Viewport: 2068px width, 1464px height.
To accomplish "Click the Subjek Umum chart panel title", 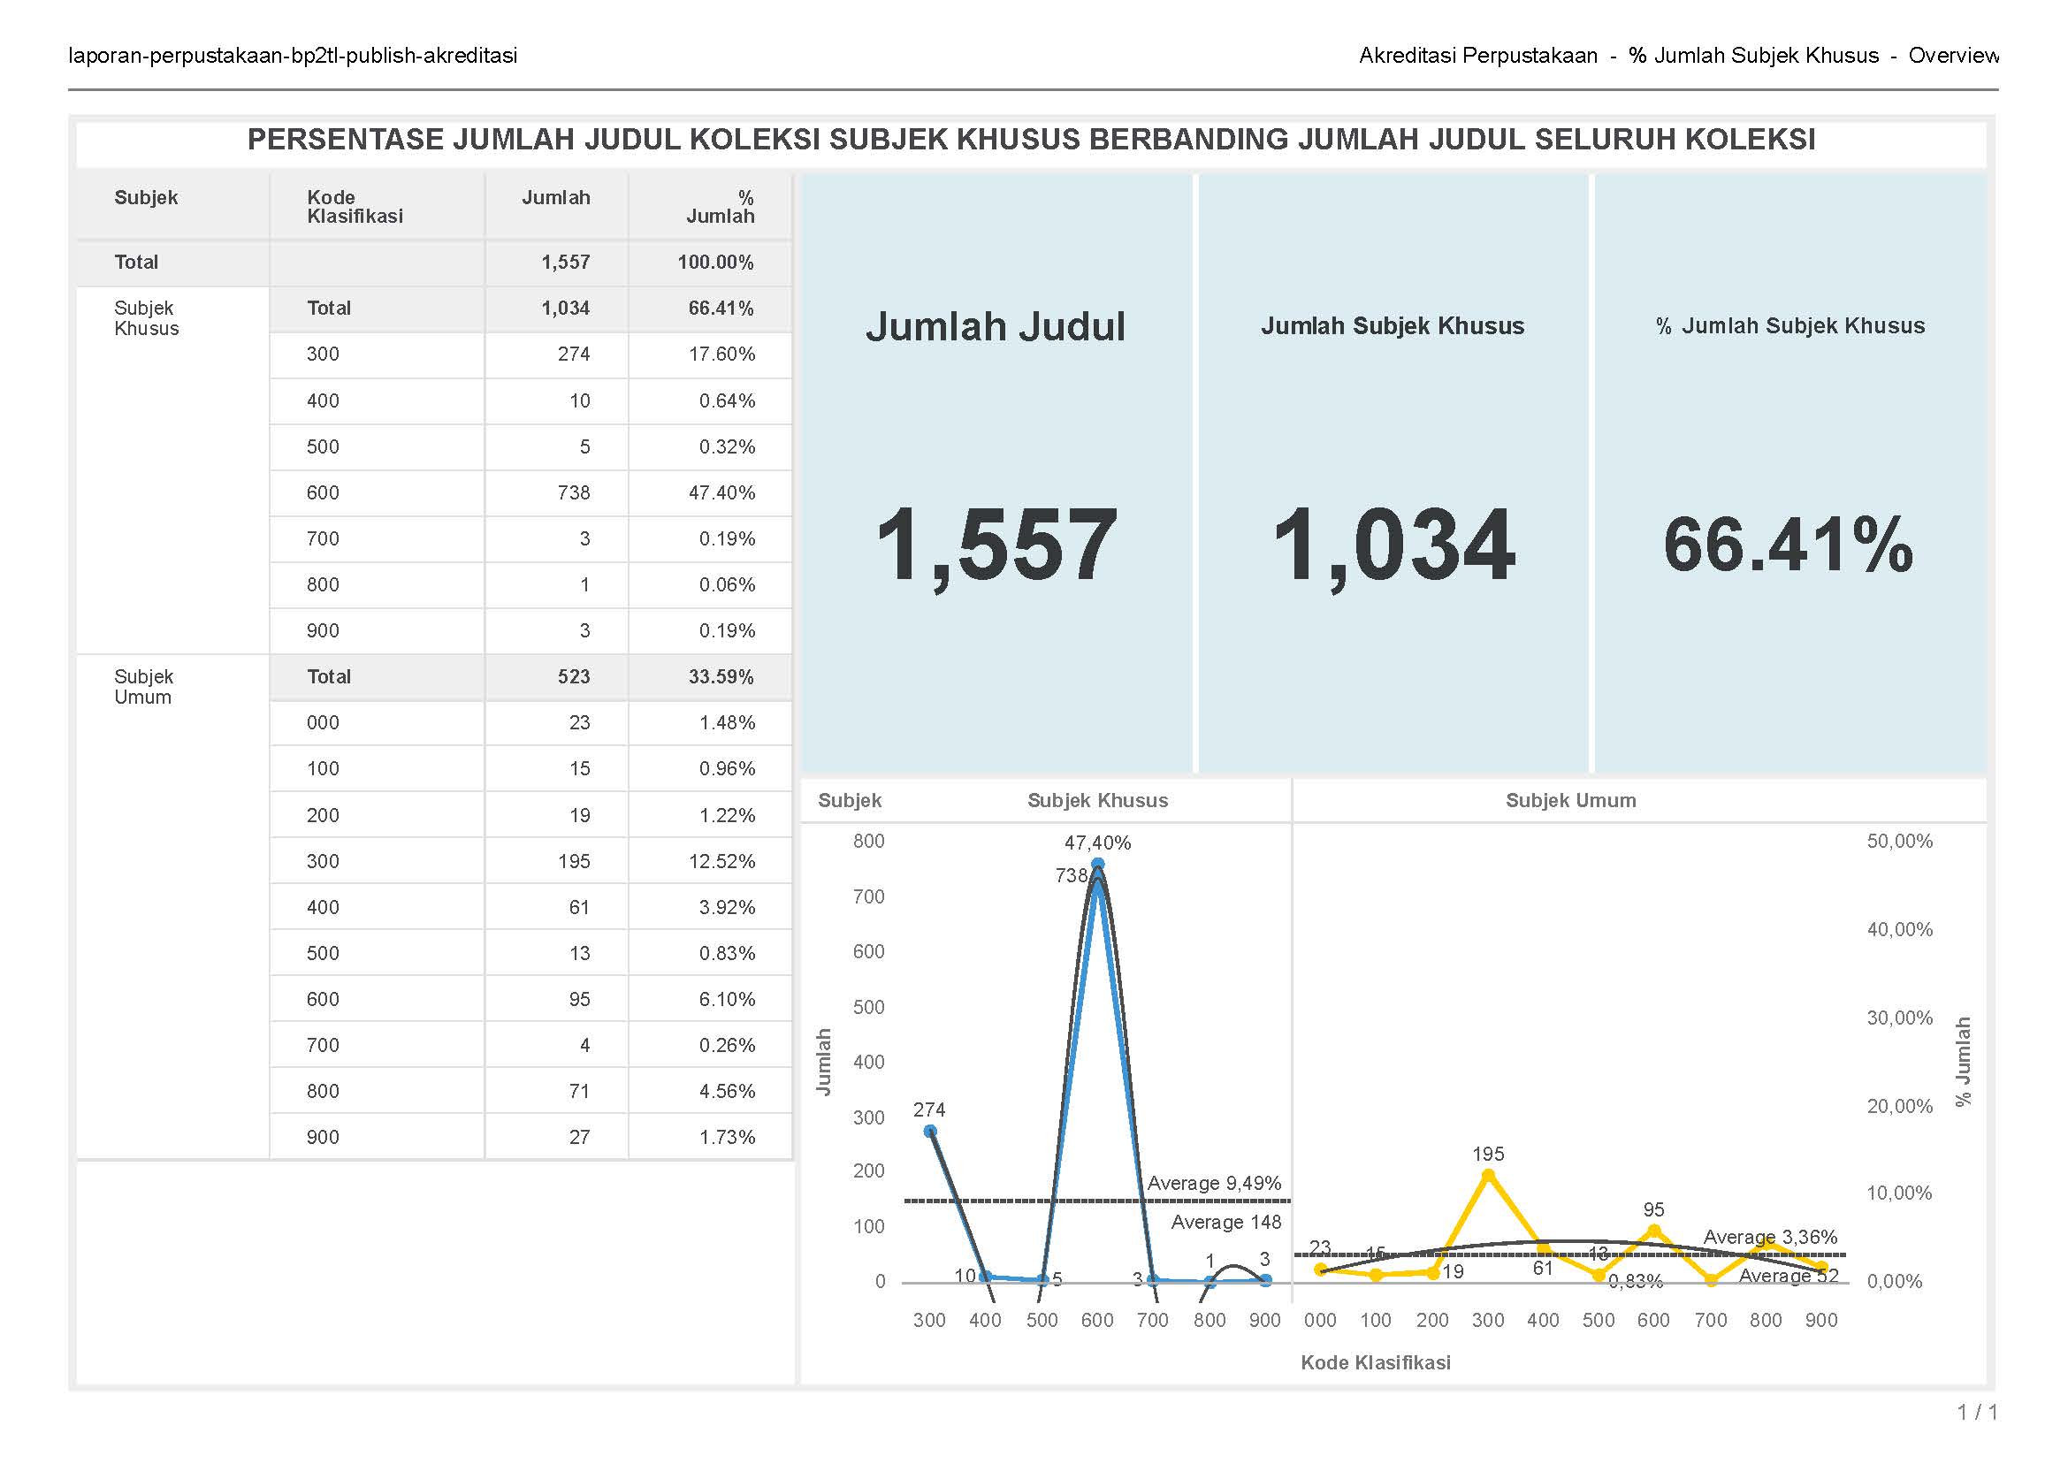I will [1571, 799].
